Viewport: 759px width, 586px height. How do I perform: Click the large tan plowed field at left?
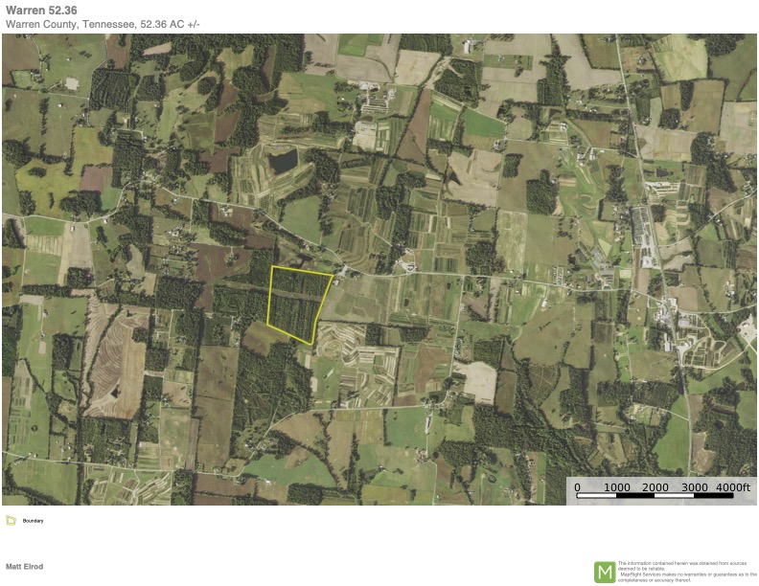point(117,364)
